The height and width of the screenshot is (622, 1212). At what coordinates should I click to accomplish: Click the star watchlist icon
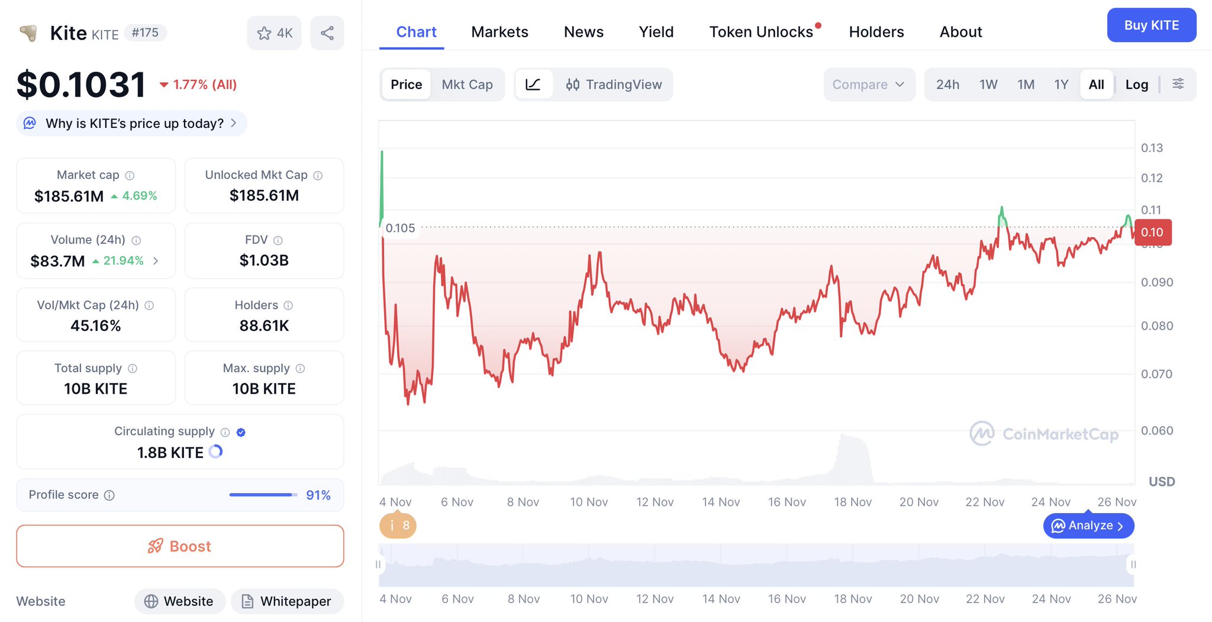pyautogui.click(x=265, y=33)
